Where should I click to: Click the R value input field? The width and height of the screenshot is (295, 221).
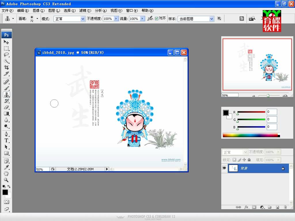coord(272,112)
